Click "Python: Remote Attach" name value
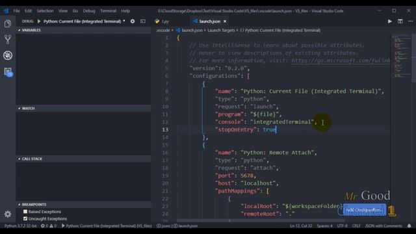The height and width of the screenshot is (234, 416). tap(278, 153)
